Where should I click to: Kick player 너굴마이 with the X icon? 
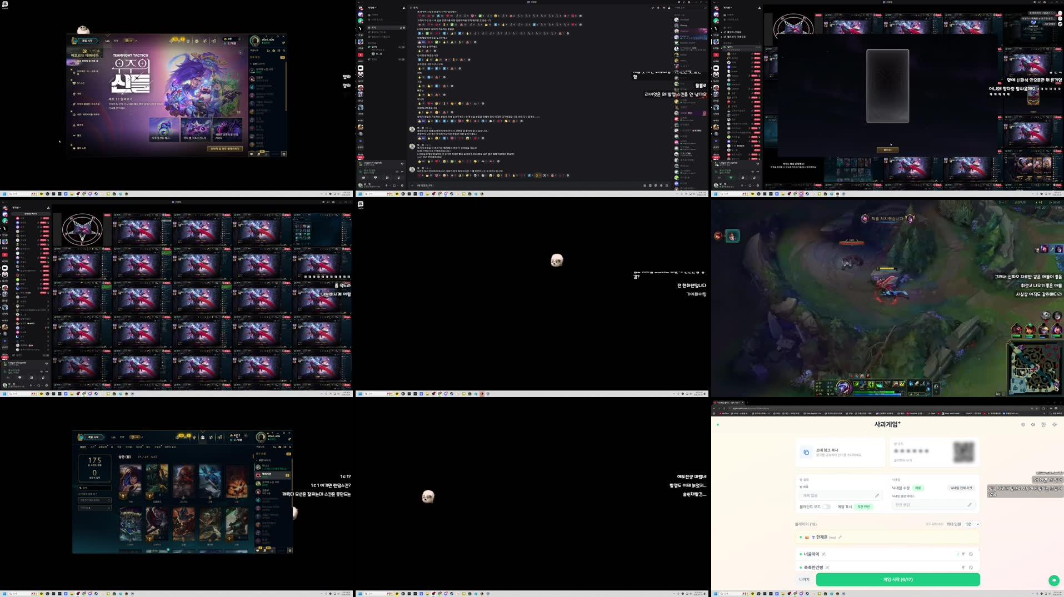click(823, 554)
